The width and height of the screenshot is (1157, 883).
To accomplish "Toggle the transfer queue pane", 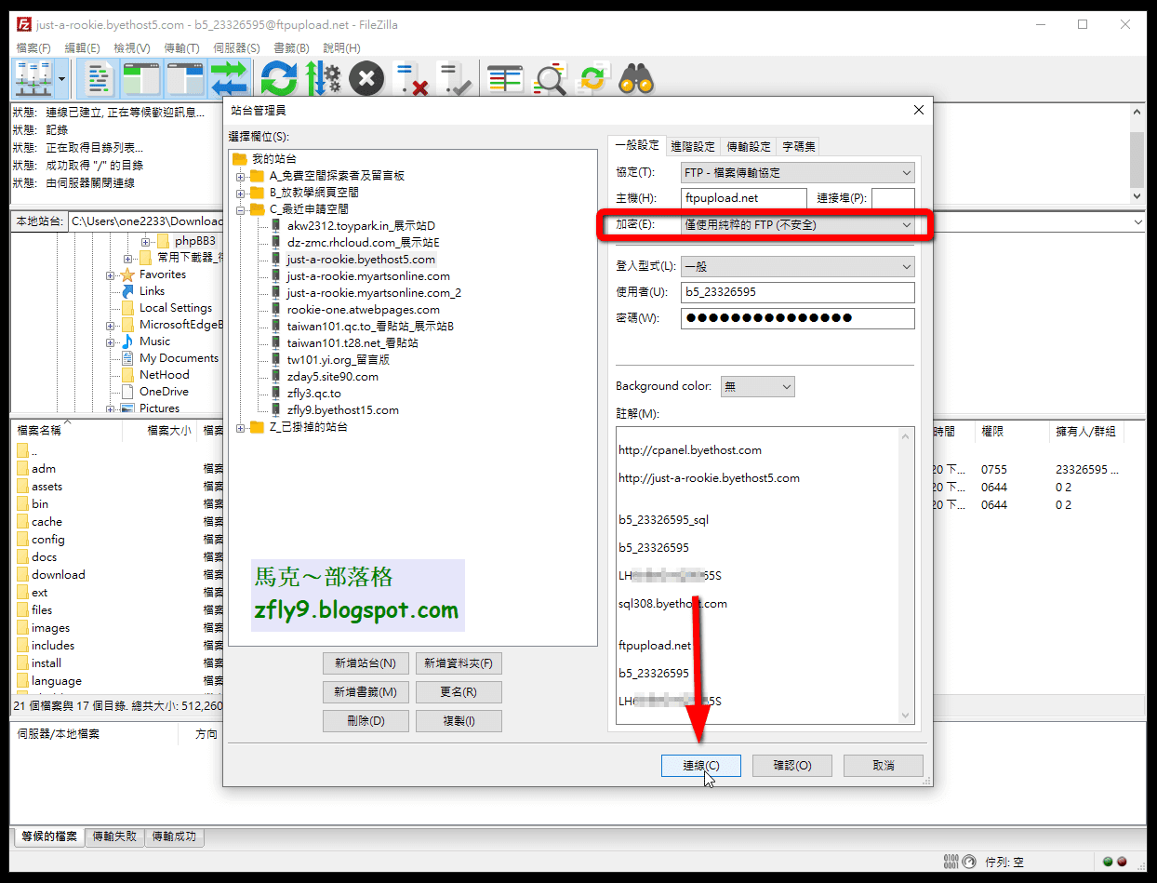I will [230, 78].
